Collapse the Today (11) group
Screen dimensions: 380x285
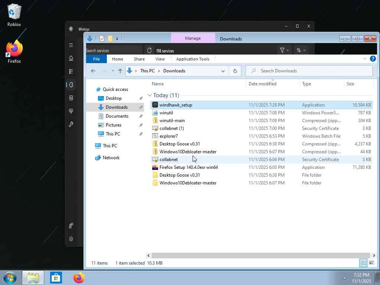(x=150, y=95)
